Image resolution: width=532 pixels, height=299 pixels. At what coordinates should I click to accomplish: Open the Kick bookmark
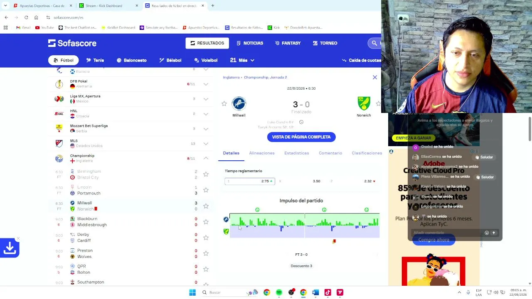point(273,28)
